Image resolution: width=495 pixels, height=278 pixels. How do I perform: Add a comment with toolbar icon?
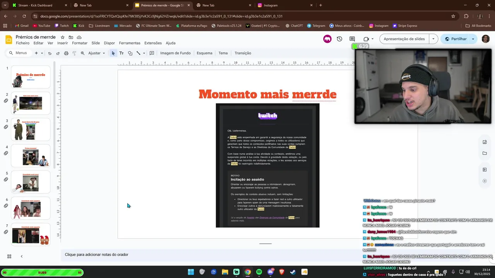tap(152, 53)
